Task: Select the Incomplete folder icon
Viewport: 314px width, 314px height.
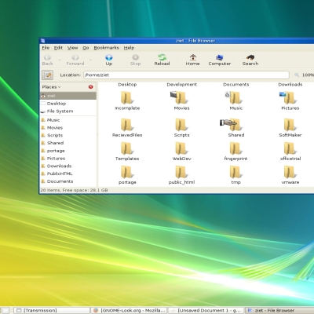Action: pos(127,98)
